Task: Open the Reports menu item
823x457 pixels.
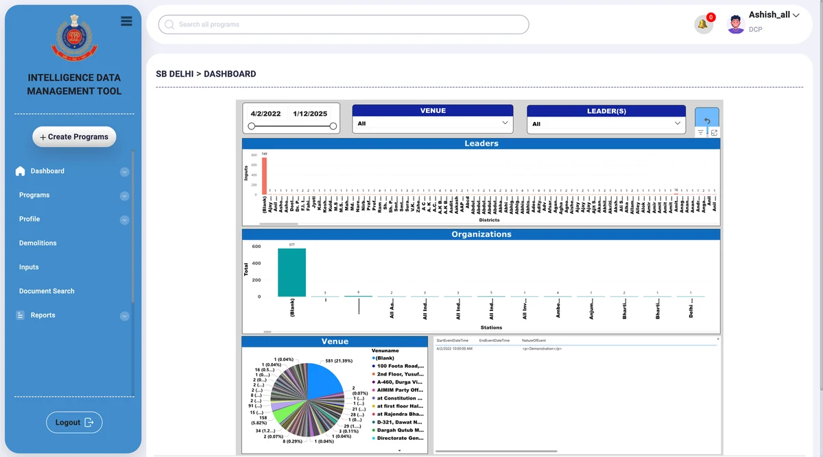Action: click(43, 315)
